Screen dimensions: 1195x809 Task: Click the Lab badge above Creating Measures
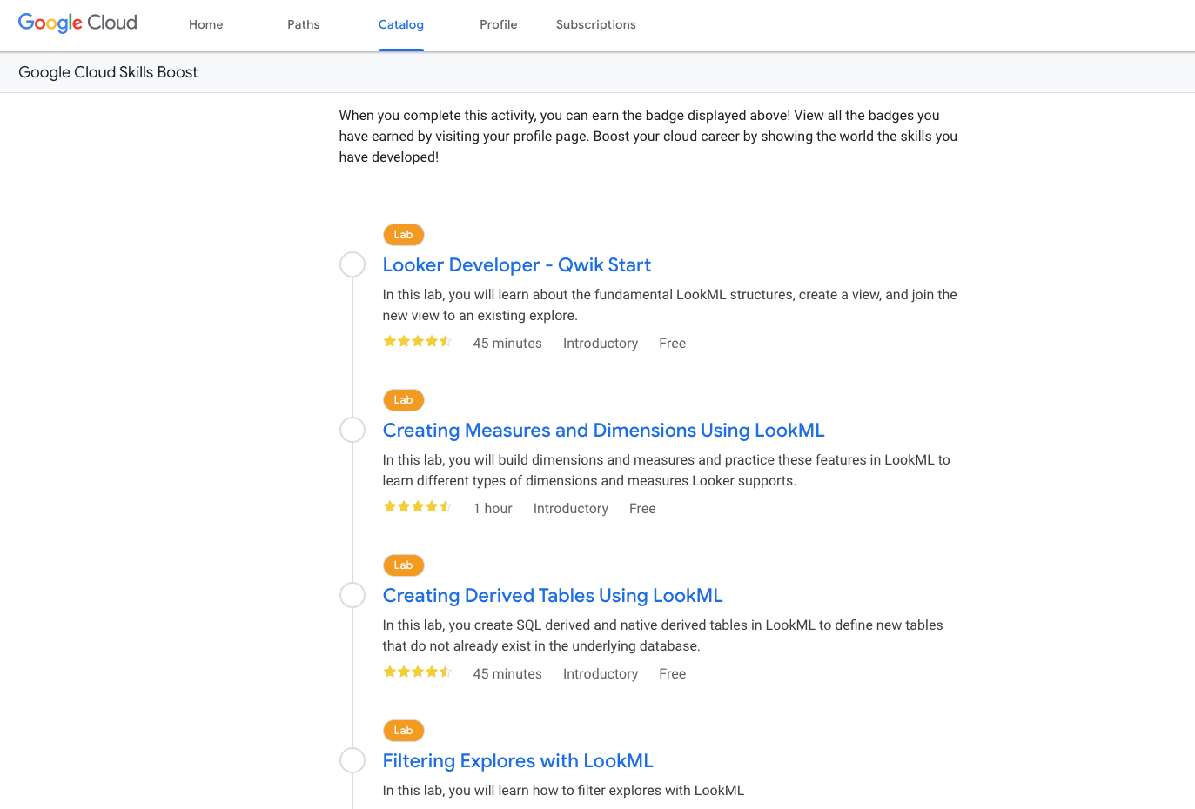404,400
